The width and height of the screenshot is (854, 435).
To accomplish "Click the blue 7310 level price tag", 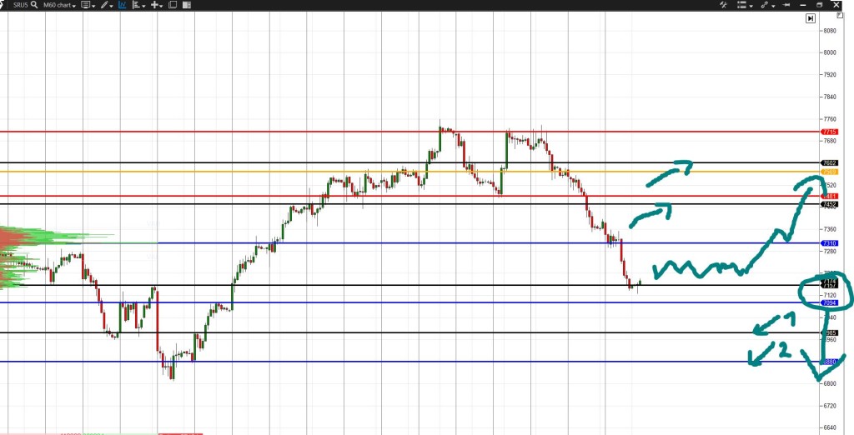I will (830, 243).
